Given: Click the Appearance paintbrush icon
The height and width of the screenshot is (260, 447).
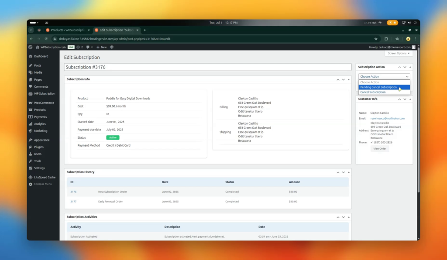Looking at the screenshot, I should (31, 140).
